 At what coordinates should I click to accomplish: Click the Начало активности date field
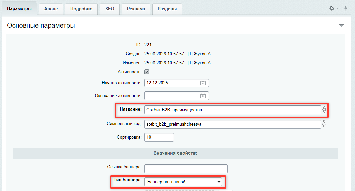[177, 83]
